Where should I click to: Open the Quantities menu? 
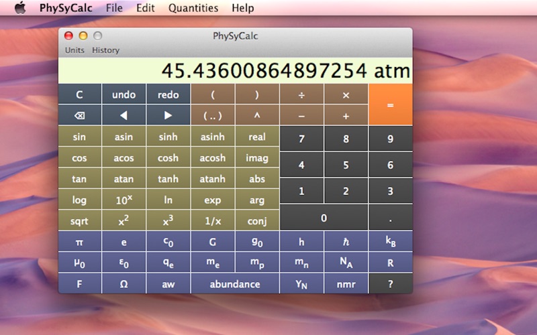pos(193,7)
